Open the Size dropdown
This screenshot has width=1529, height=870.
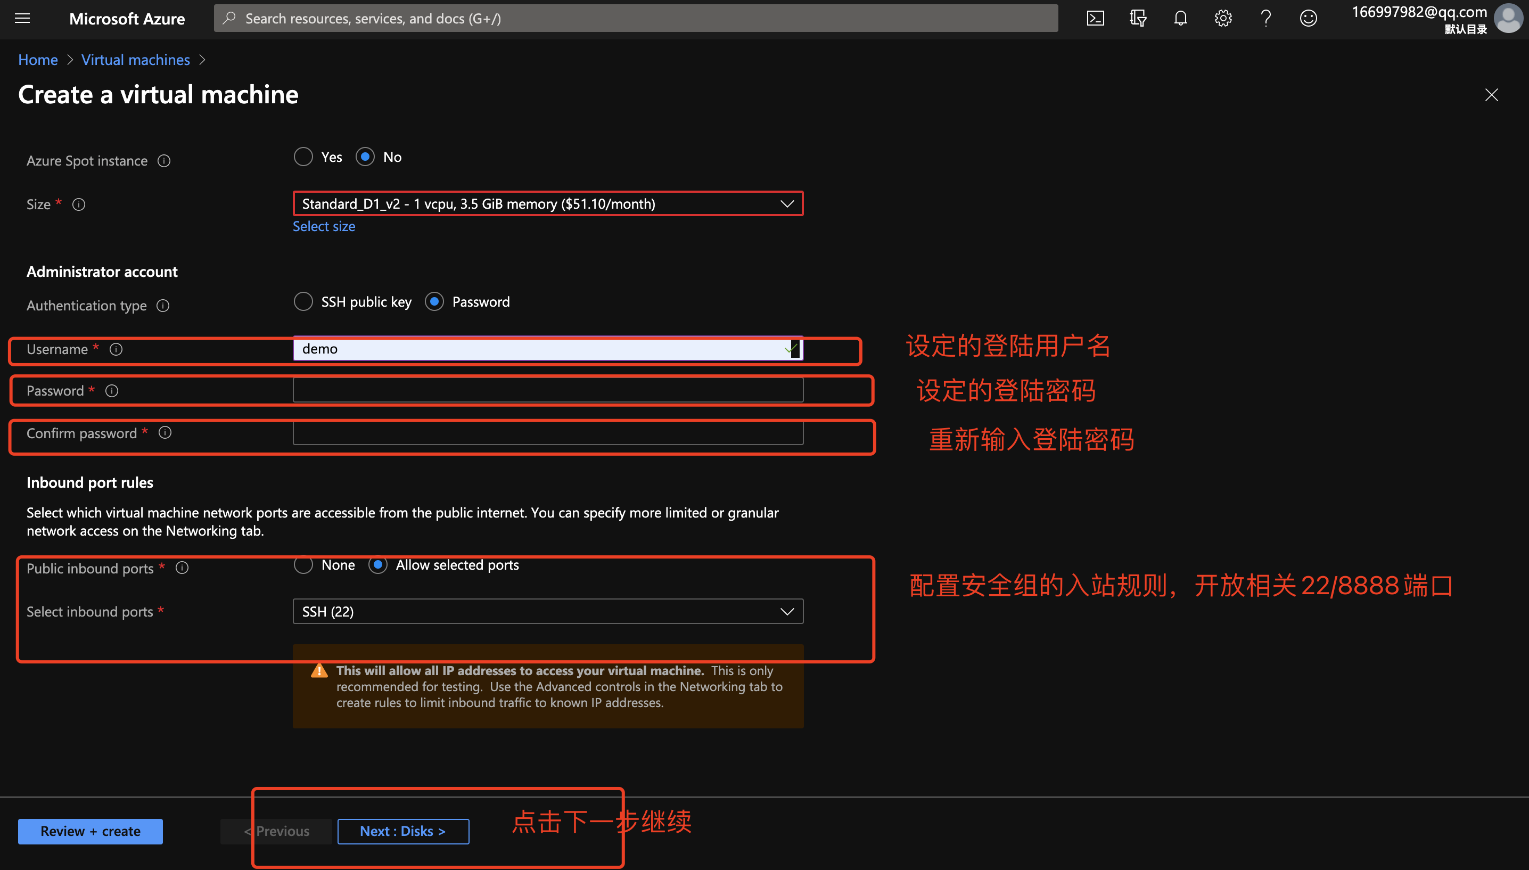coord(548,204)
